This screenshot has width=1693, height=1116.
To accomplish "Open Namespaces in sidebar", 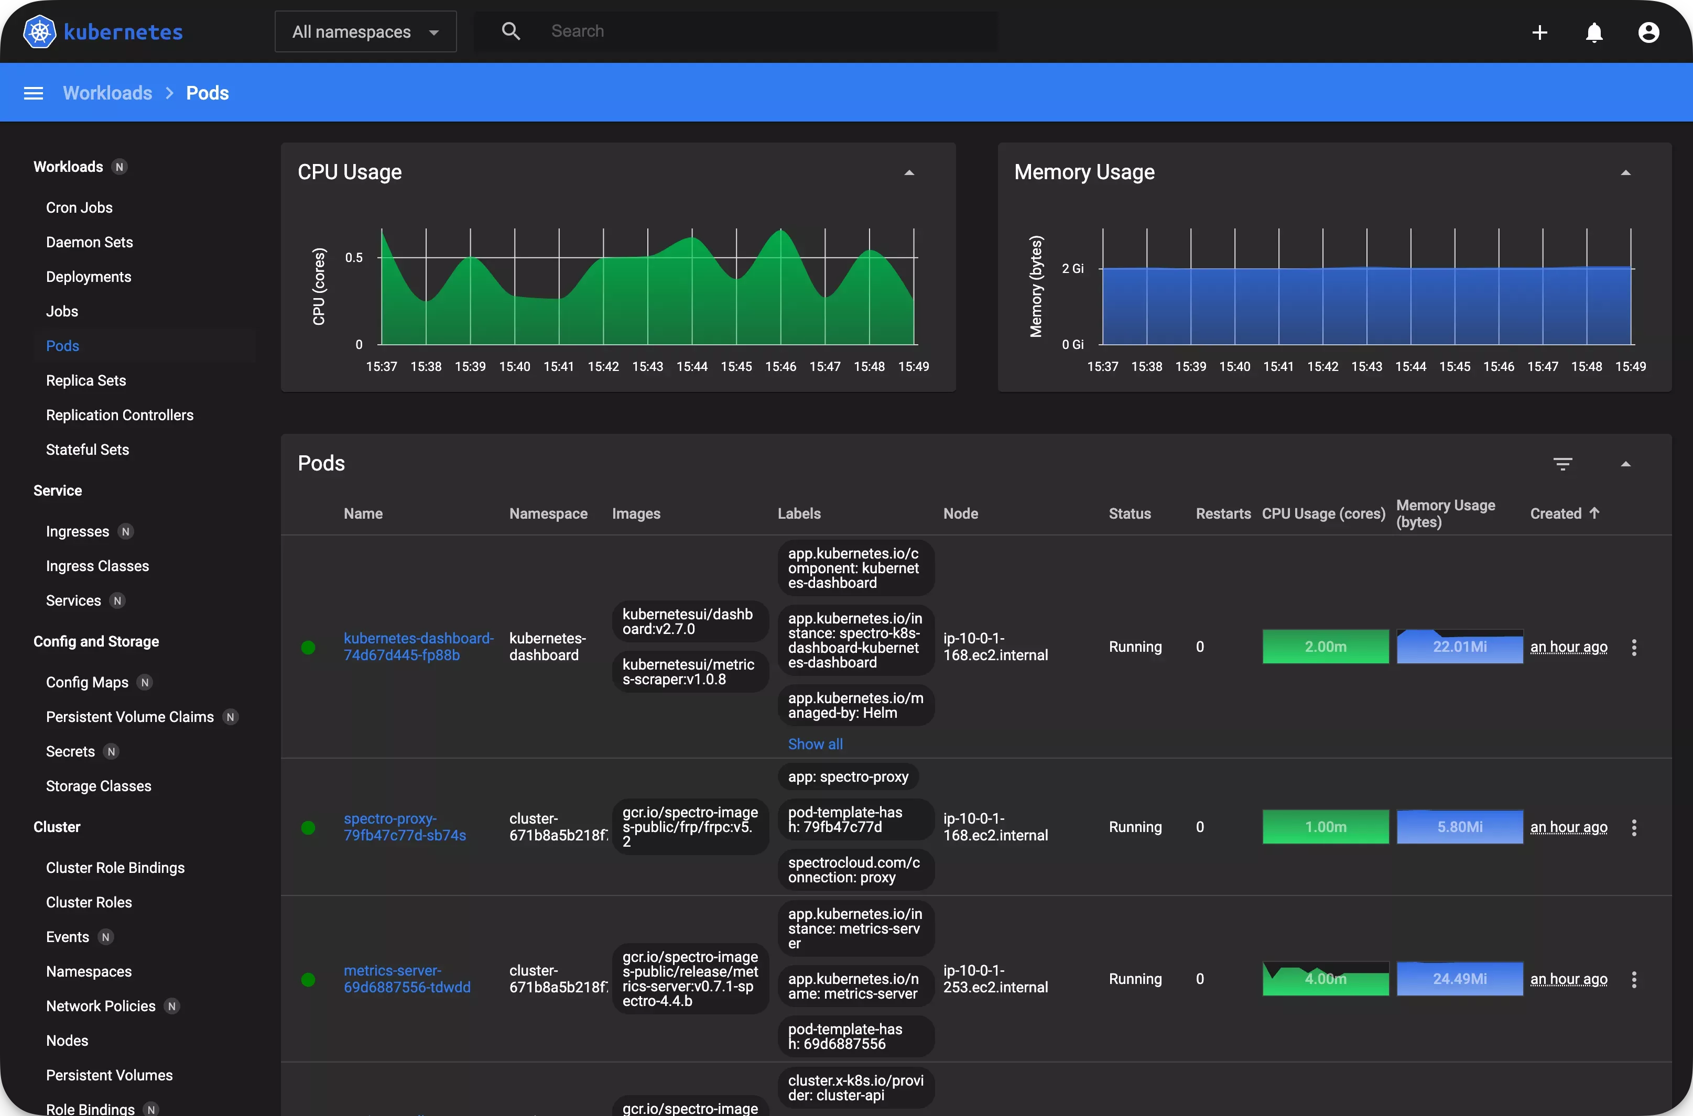I will coord(89,971).
